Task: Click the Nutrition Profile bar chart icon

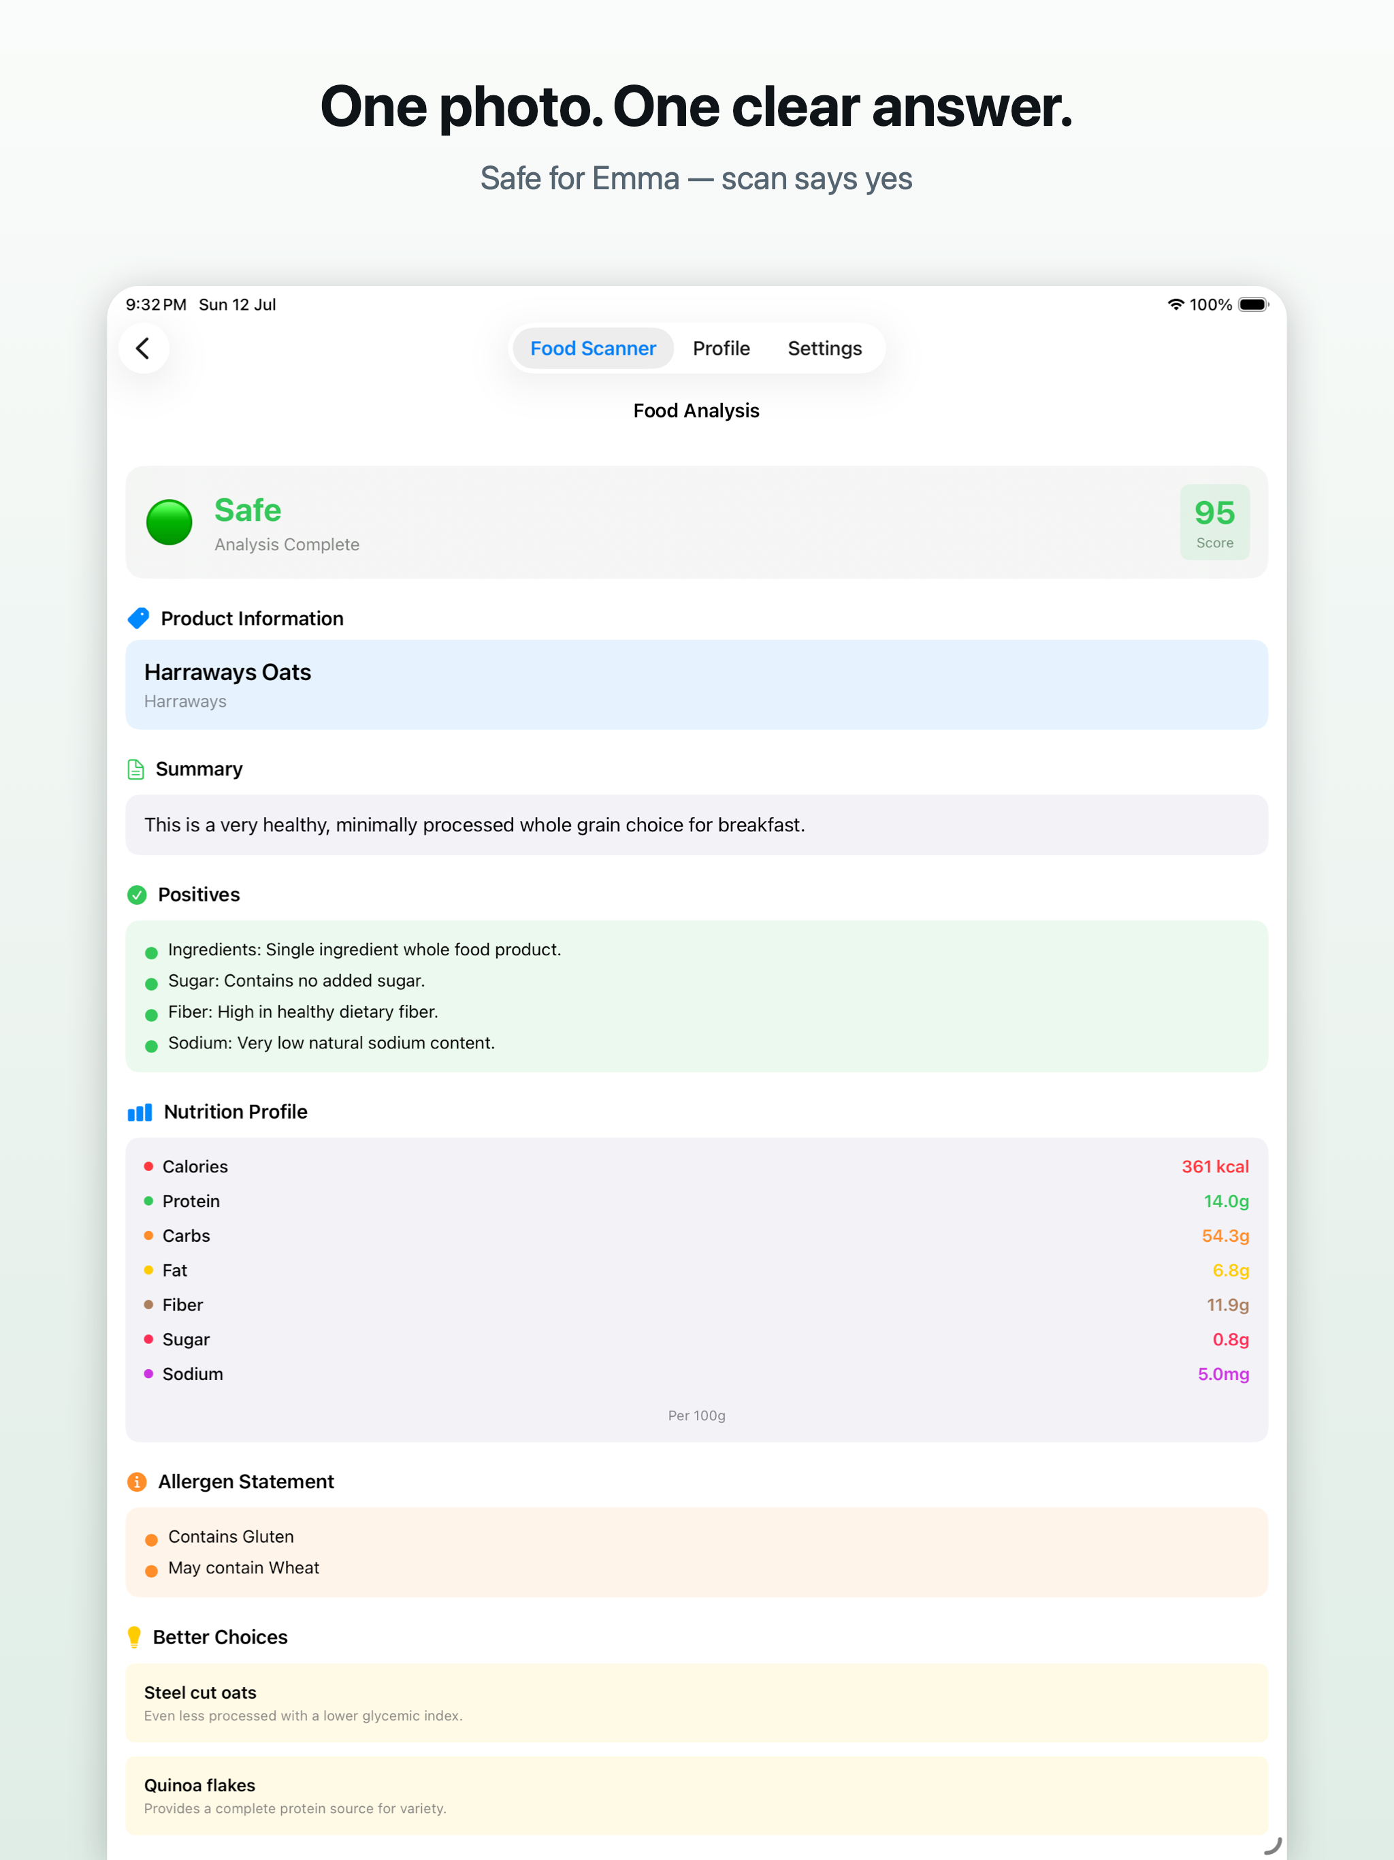Action: (140, 1112)
